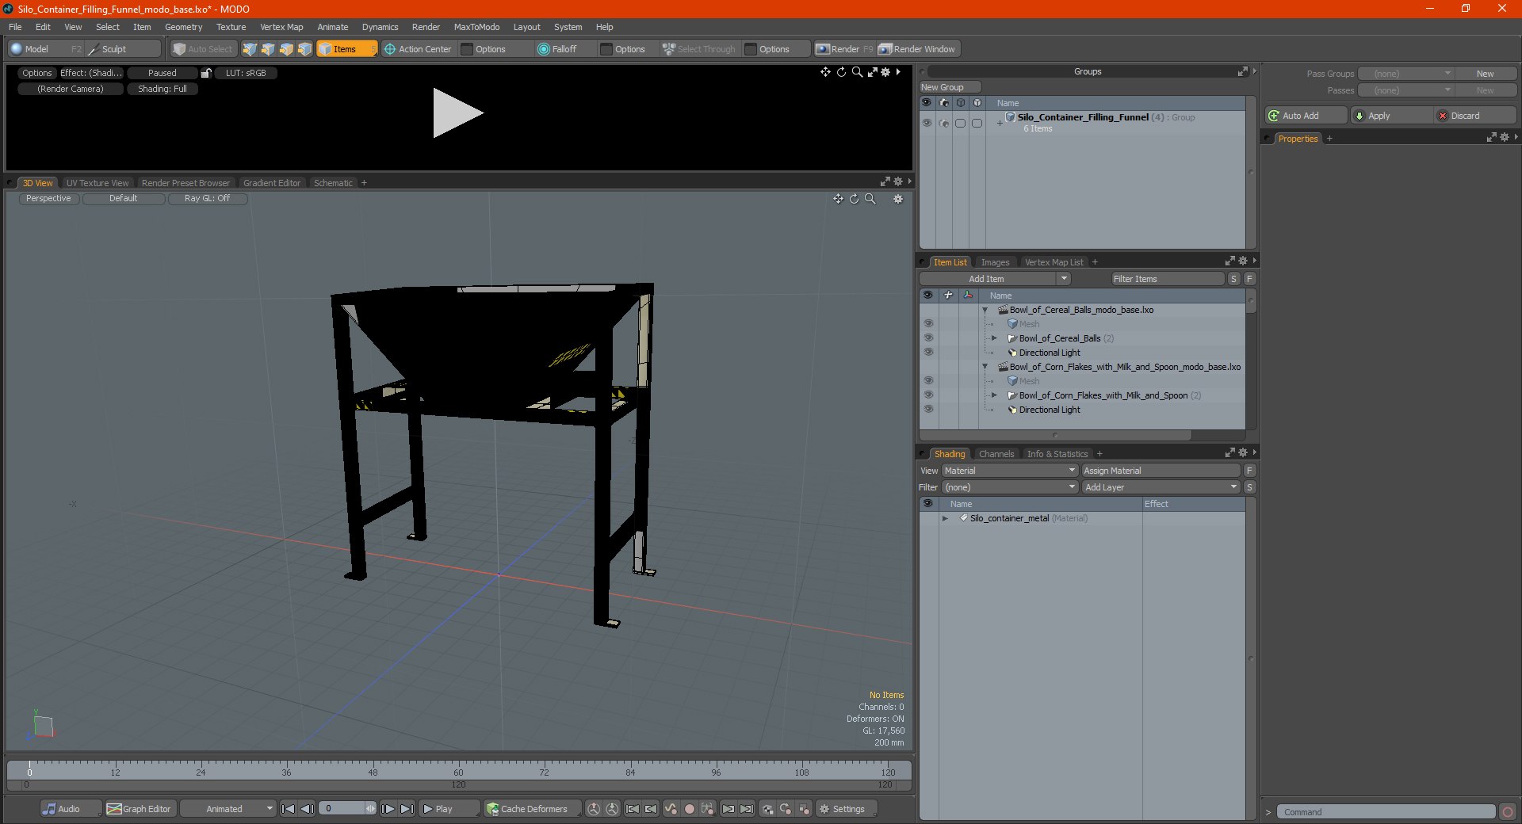Toggle Options checkbox after Action Center
Image resolution: width=1522 pixels, height=824 pixels.
click(x=467, y=49)
